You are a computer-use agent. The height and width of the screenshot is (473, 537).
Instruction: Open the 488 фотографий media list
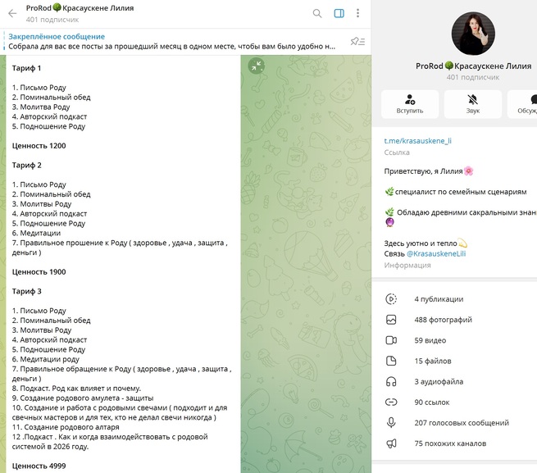click(443, 320)
